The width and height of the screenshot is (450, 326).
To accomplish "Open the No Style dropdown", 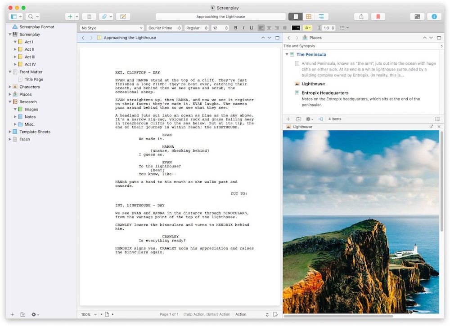I will [112, 28].
